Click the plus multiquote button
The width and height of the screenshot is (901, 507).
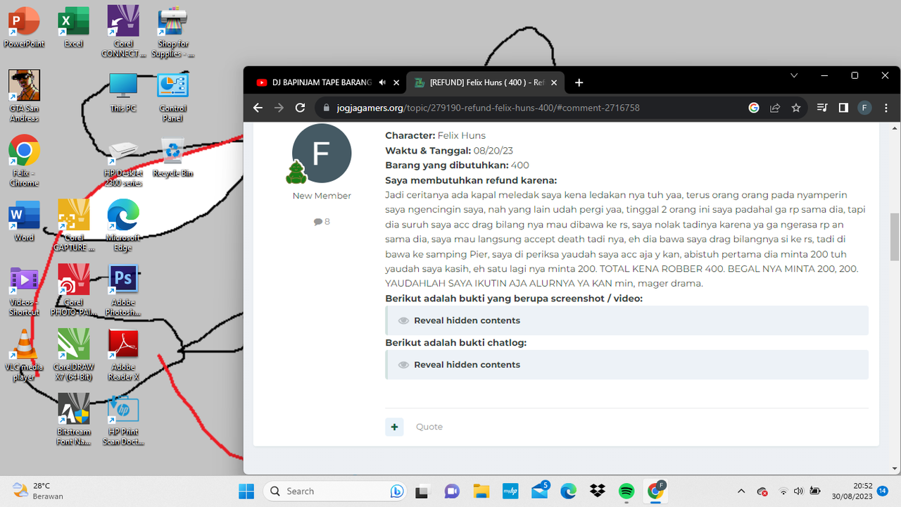tap(394, 427)
